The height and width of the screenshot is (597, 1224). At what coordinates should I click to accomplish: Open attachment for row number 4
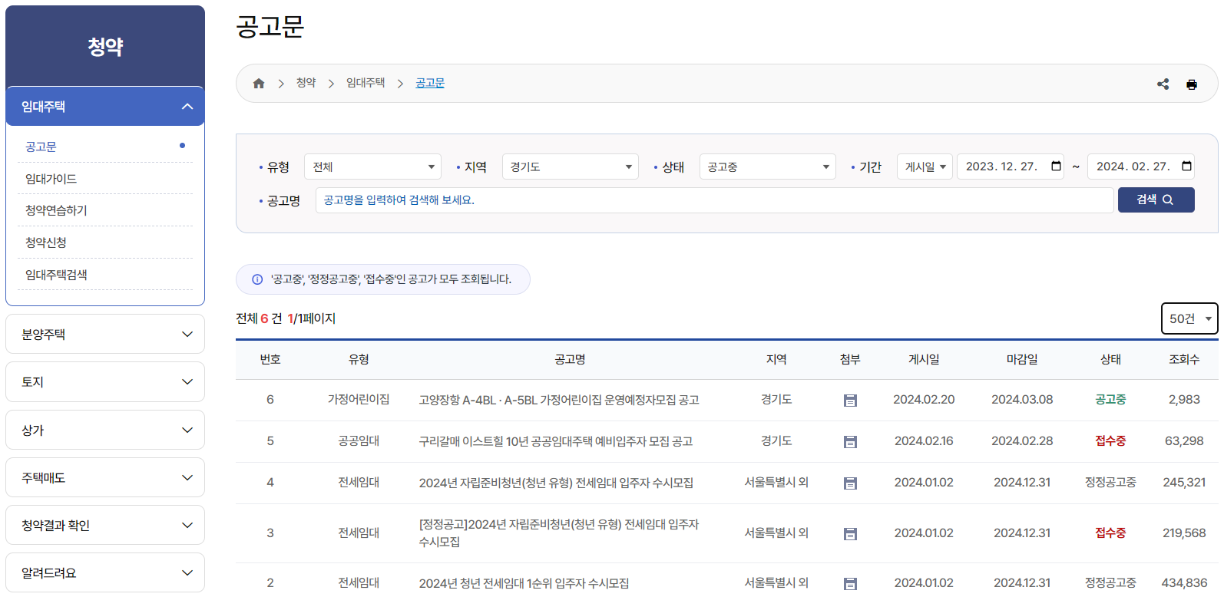[x=850, y=483]
